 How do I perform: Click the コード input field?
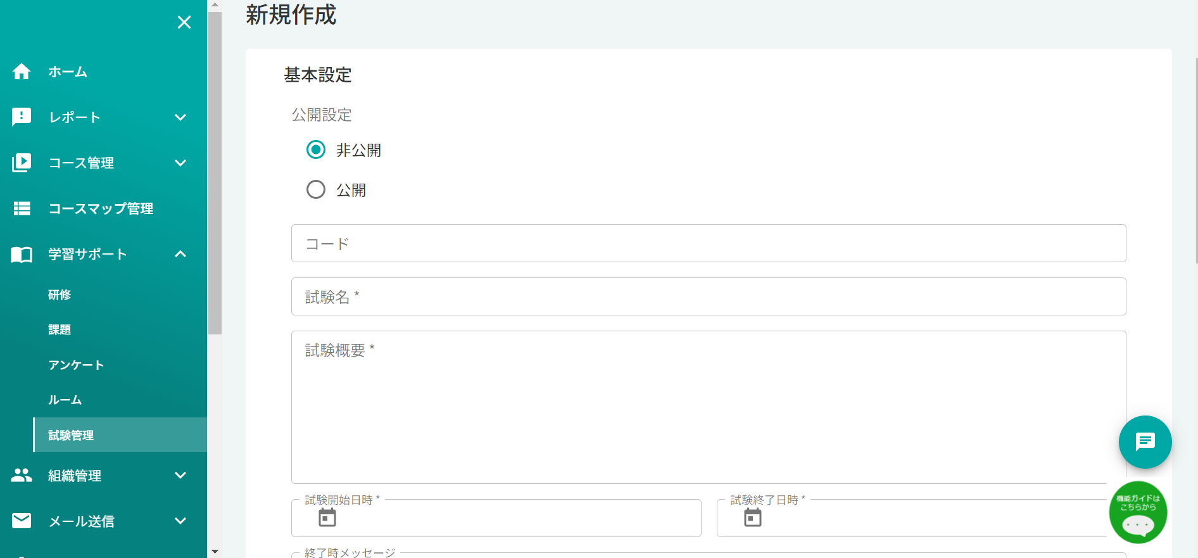tap(709, 243)
